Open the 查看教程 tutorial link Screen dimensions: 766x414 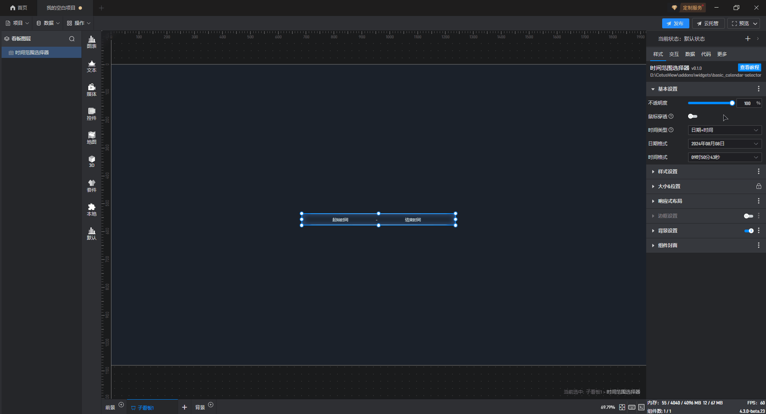(749, 67)
